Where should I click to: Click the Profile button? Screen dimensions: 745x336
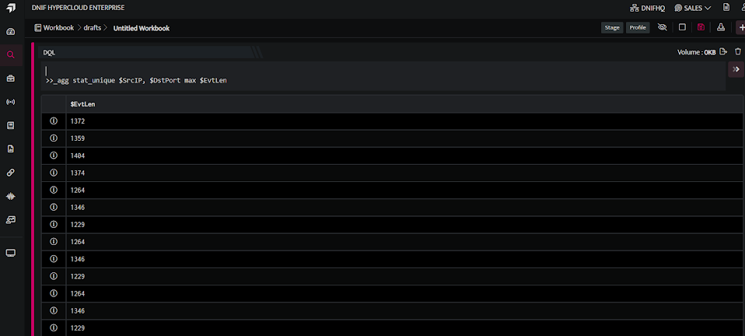tap(638, 27)
